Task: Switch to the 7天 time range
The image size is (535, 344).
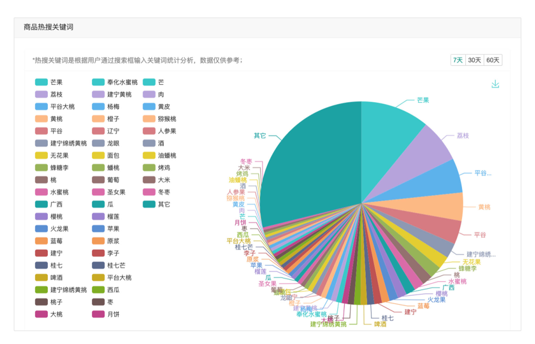Action: point(458,60)
